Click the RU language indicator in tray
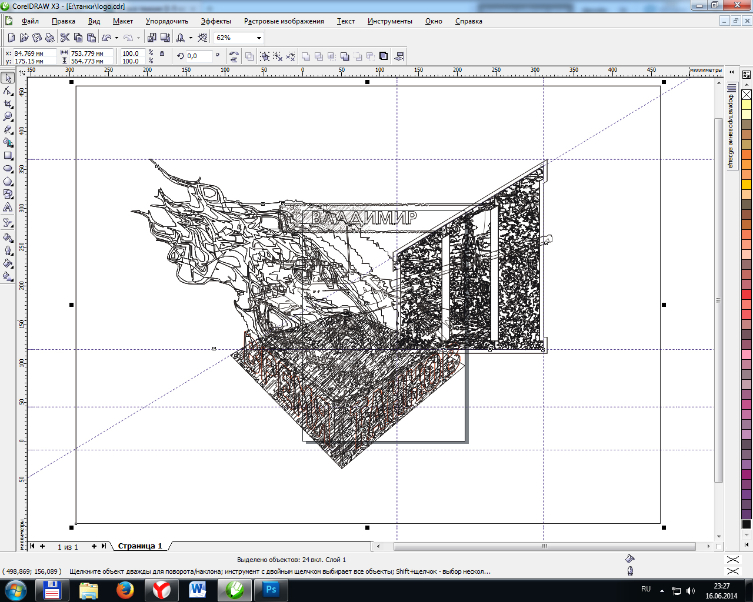 646,589
